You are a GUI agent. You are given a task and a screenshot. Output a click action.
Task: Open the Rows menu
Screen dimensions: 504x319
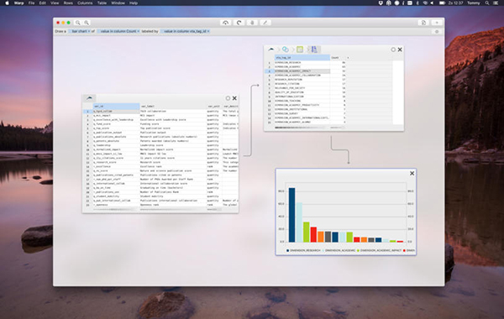68,3
